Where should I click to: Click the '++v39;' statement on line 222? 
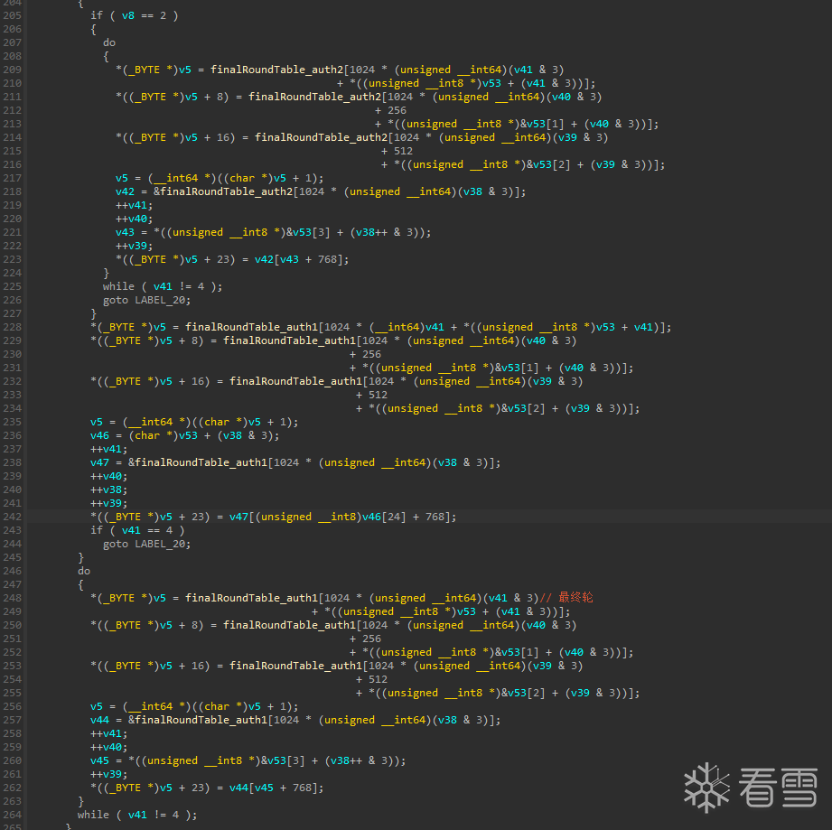click(x=134, y=246)
